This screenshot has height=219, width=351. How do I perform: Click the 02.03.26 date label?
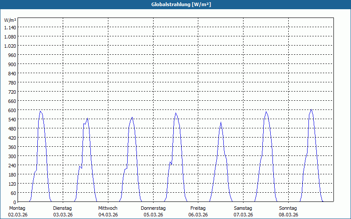click(x=18, y=215)
